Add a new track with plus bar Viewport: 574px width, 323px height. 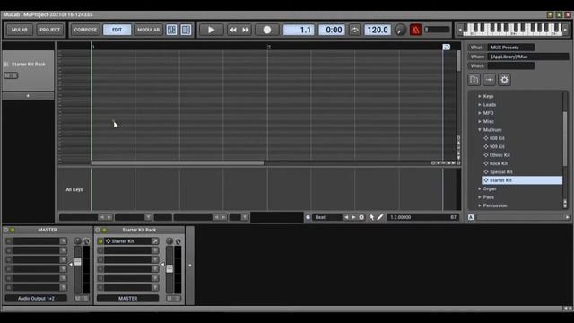28,96
